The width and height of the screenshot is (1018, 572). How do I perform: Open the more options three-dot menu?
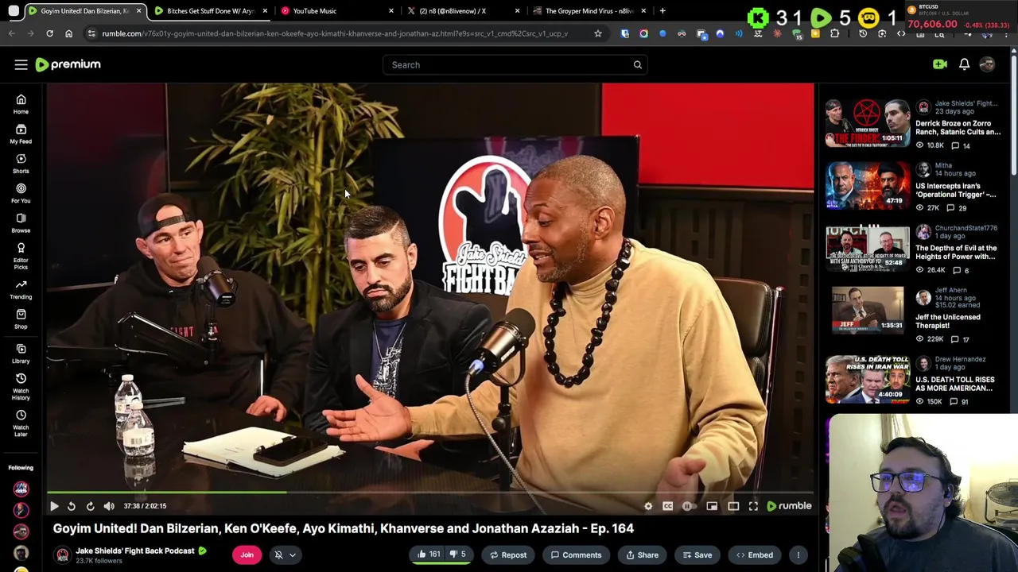[798, 555]
